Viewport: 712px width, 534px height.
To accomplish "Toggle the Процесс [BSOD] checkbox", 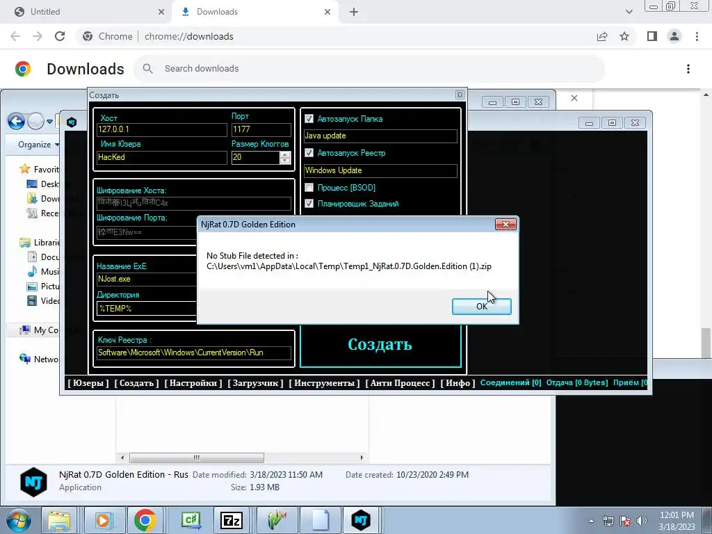I will coord(309,187).
